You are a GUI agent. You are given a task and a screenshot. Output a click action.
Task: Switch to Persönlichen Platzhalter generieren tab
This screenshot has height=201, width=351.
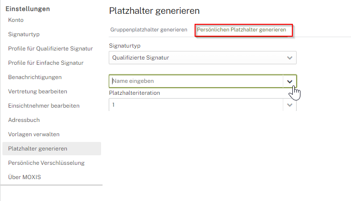coord(241,30)
